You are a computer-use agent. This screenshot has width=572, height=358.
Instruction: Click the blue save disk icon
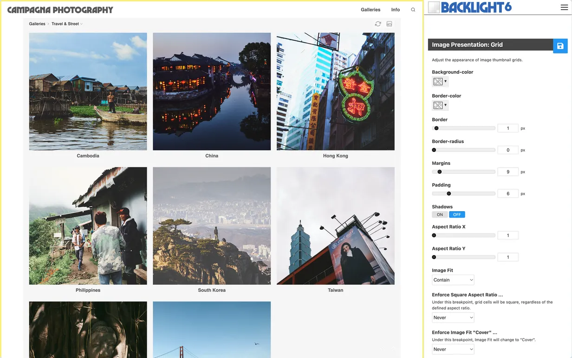pos(560,46)
